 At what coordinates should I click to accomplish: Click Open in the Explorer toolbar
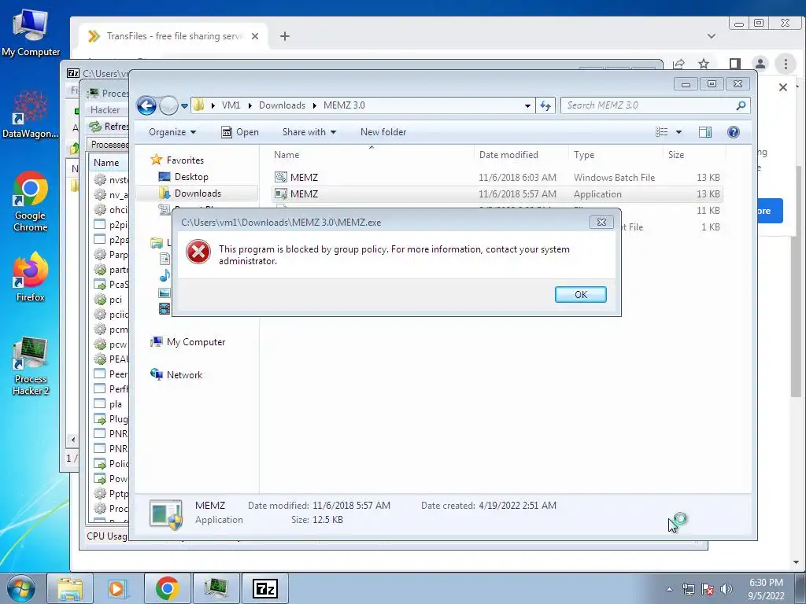pos(239,132)
